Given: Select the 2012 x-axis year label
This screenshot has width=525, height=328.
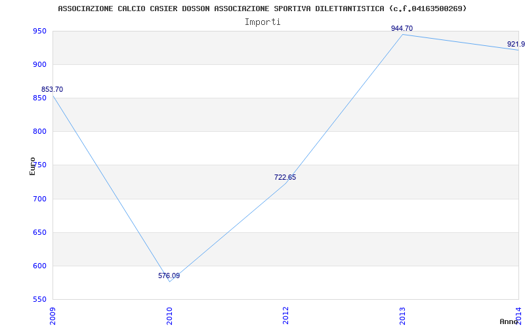Looking at the screenshot, I should (x=285, y=316).
